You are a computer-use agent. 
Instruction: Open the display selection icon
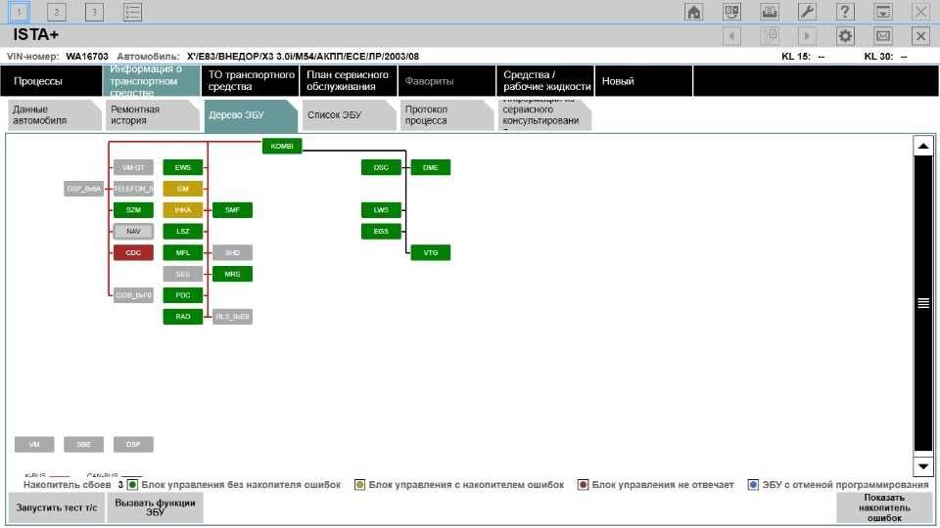click(731, 12)
